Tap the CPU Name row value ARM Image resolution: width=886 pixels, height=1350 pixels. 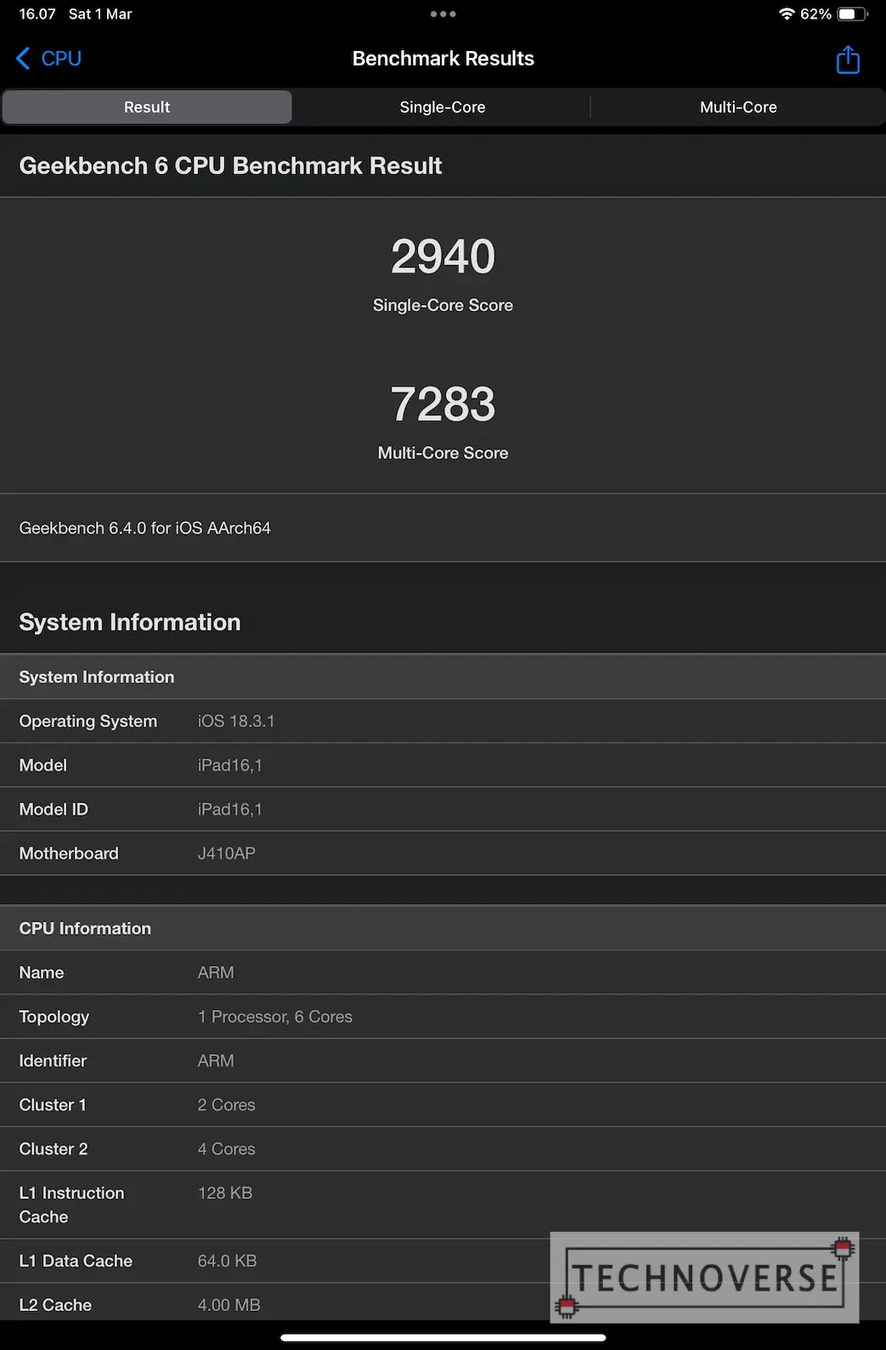216,973
